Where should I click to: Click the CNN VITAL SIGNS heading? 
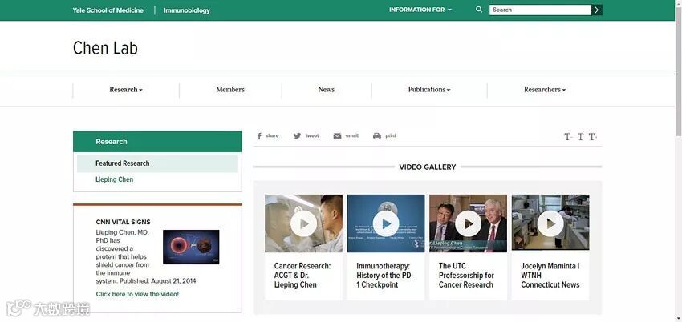click(123, 222)
